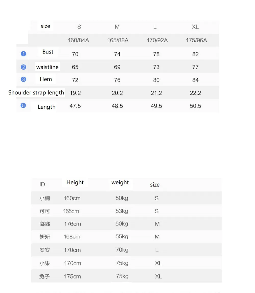This screenshot has height=293, width=255.
Task: Click the Bust value 70 for size S
Action: 75,54
